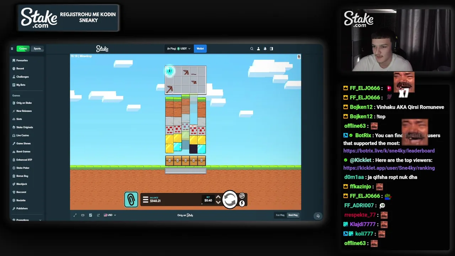The height and width of the screenshot is (256, 455).
Task: Open the Wallet
Action: tap(200, 49)
